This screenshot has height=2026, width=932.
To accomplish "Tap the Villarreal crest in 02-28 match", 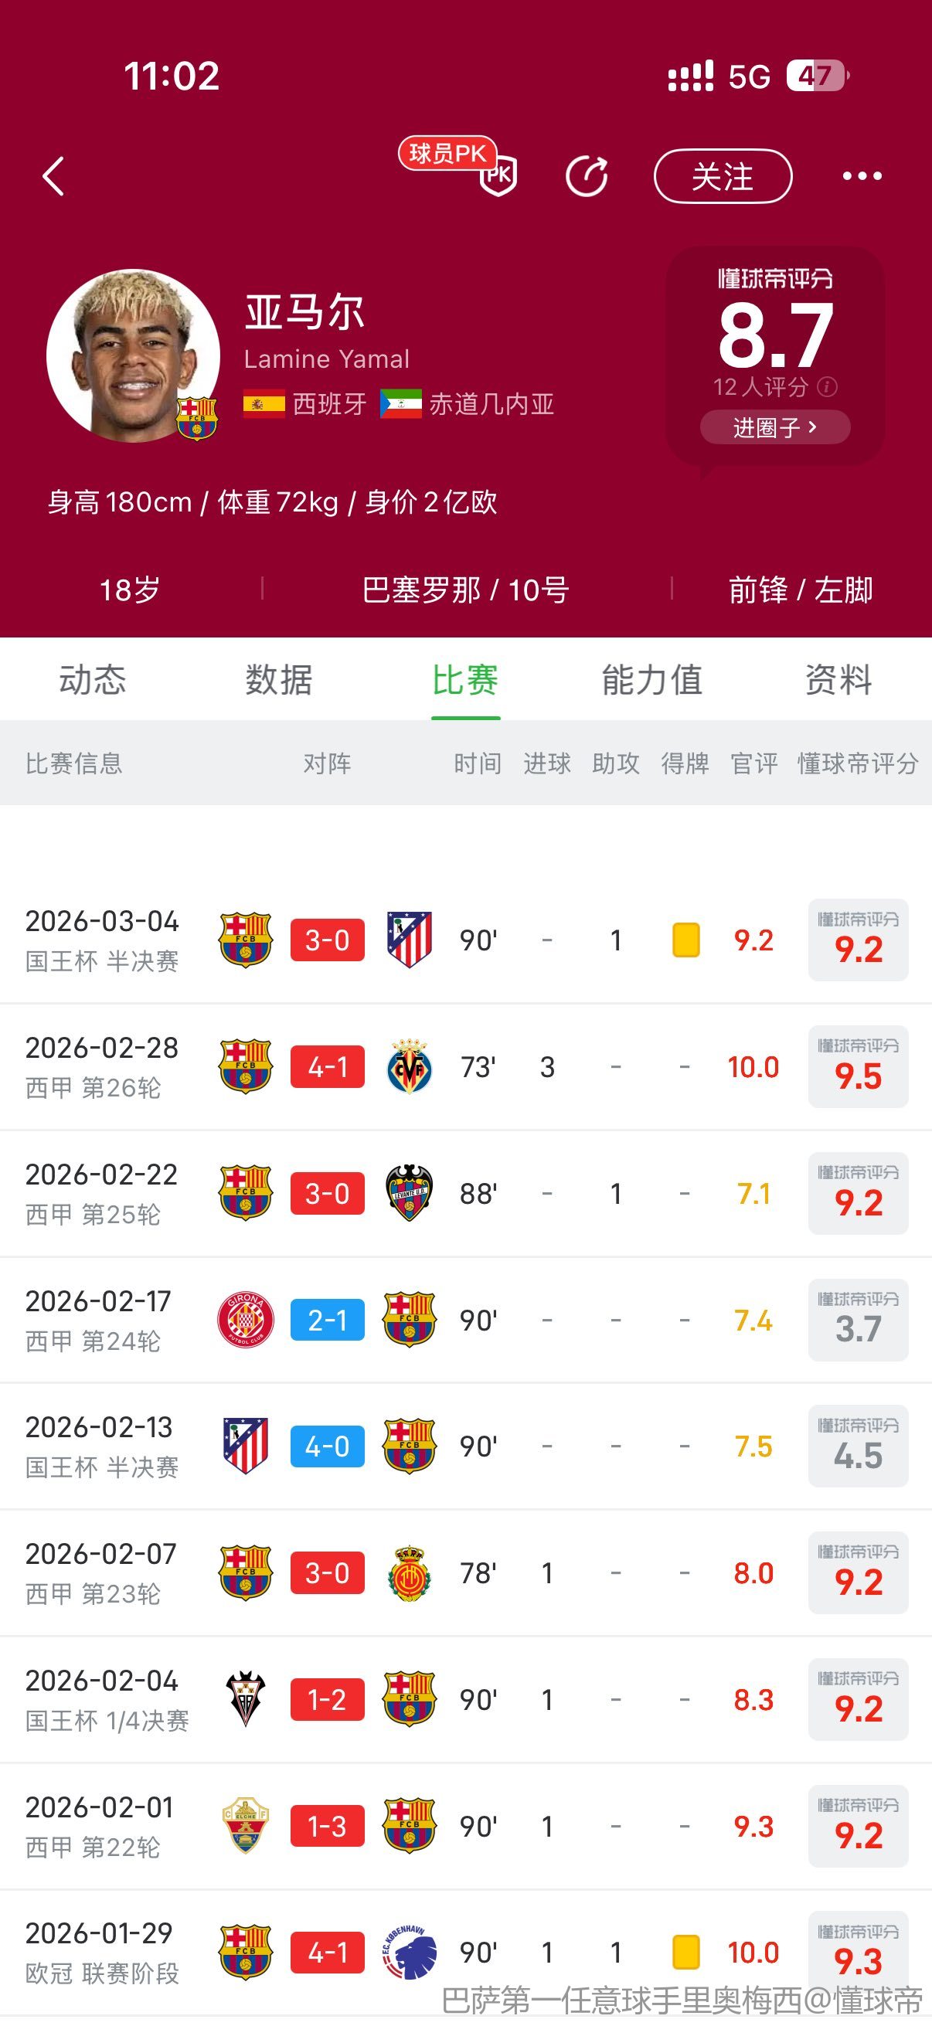I will coord(409,1066).
